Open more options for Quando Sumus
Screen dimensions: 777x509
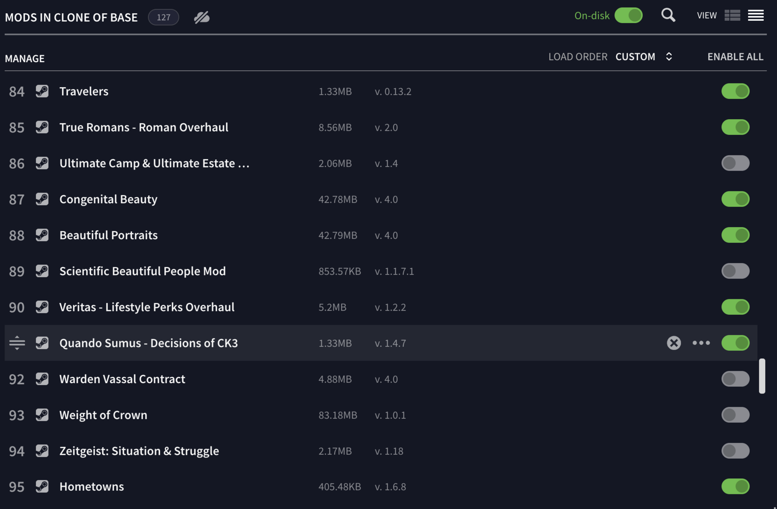[701, 343]
